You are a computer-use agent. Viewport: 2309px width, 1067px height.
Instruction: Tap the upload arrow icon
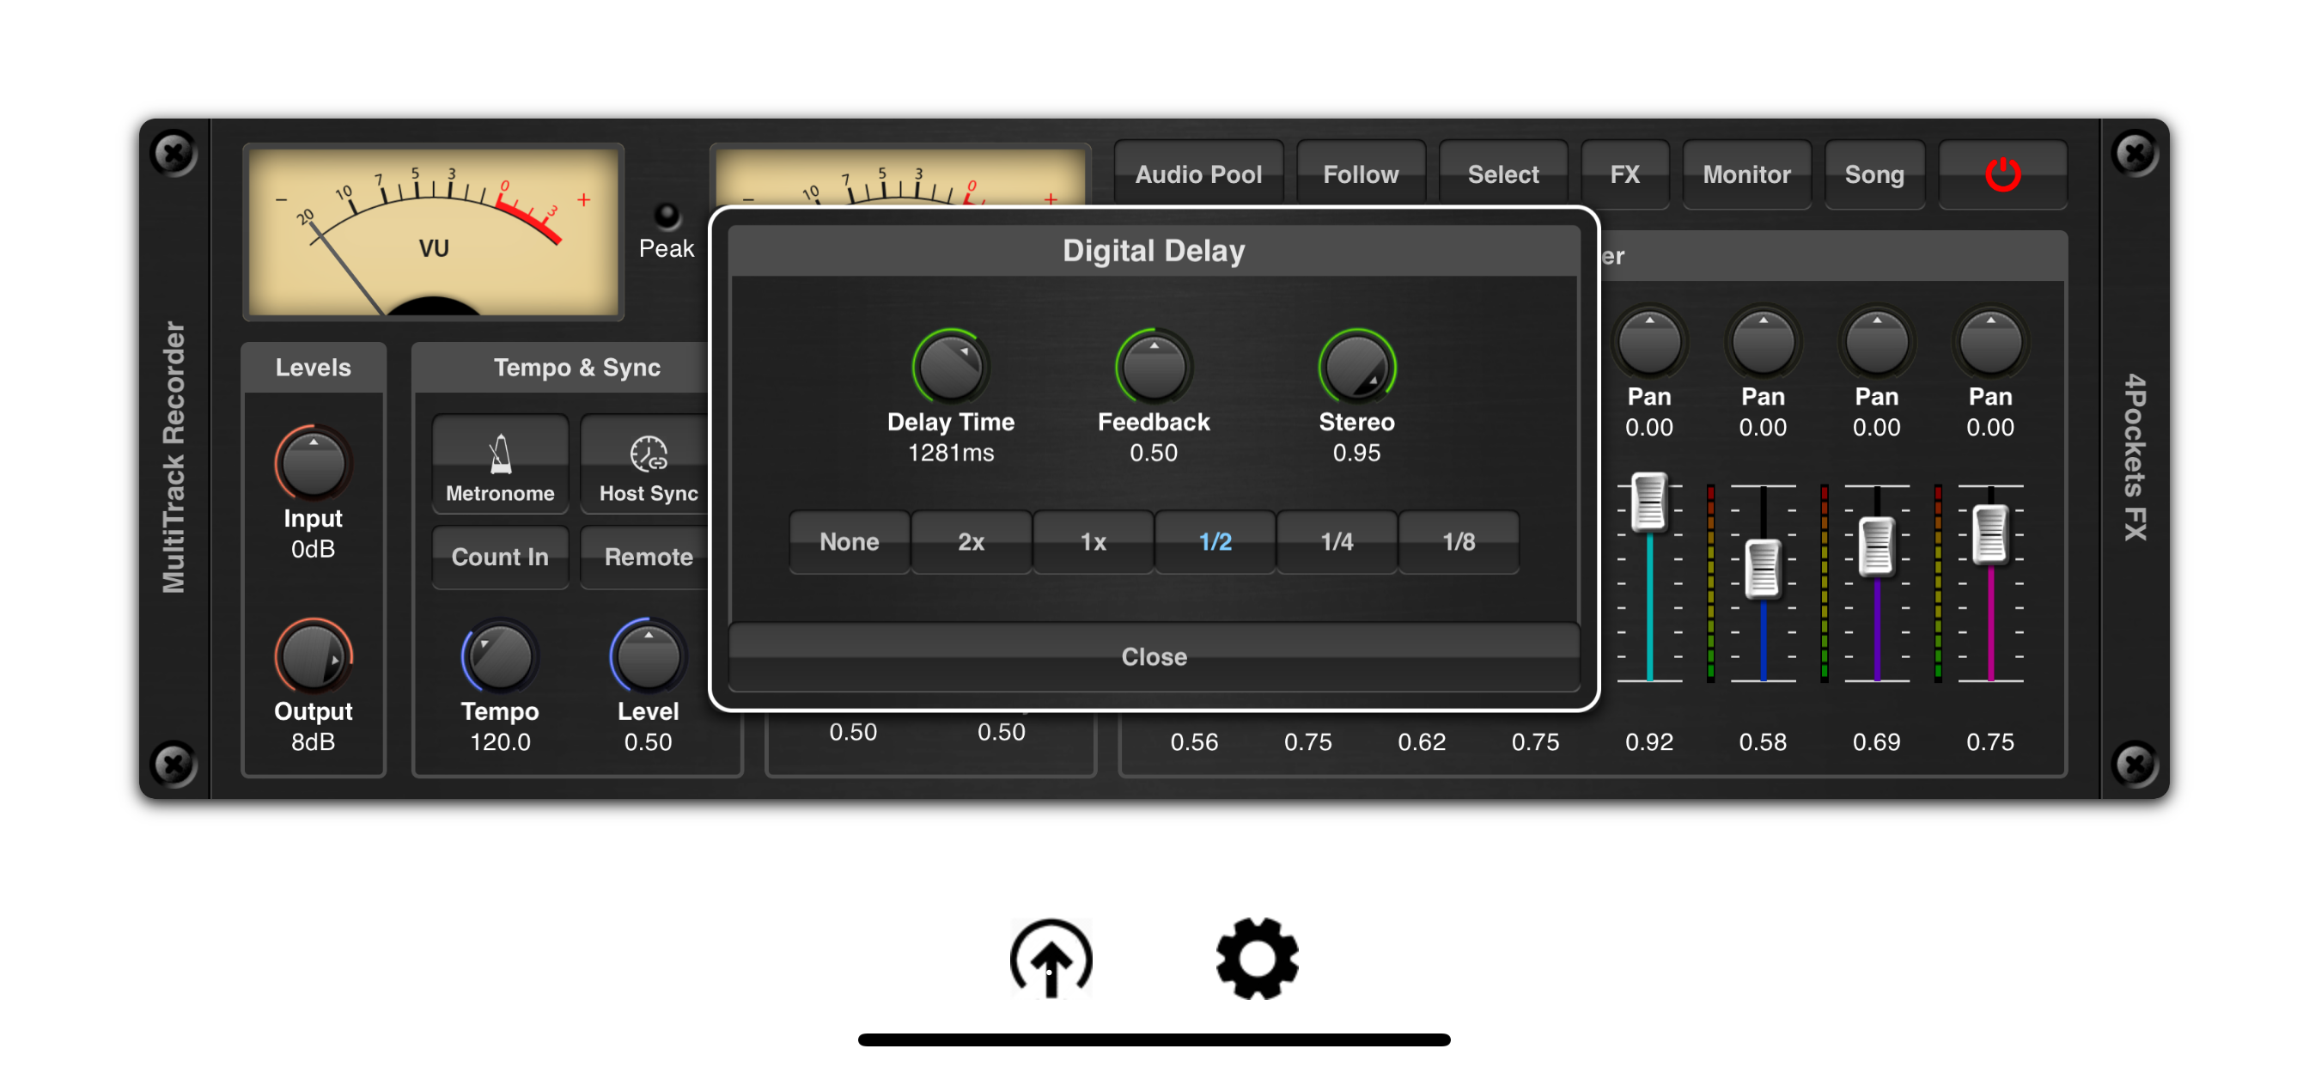pos(1051,959)
